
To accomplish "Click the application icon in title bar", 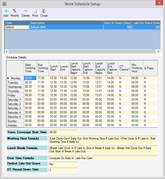I will (4, 4).
